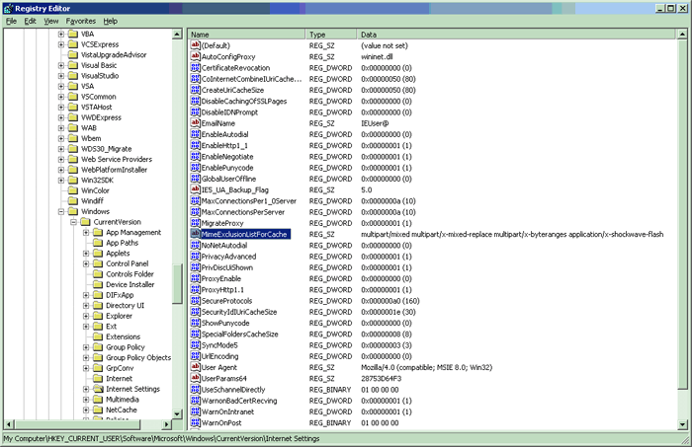
Task: Click the EmailName string value icon
Action: pos(195,123)
